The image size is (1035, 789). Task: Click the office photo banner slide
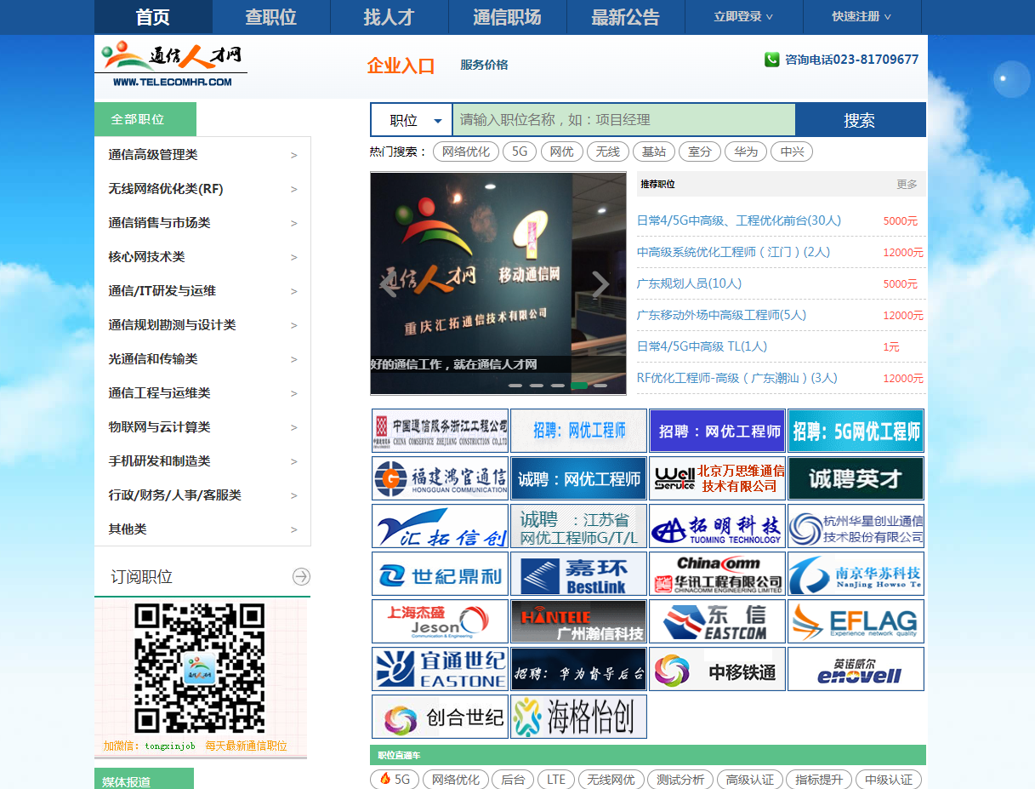(498, 283)
